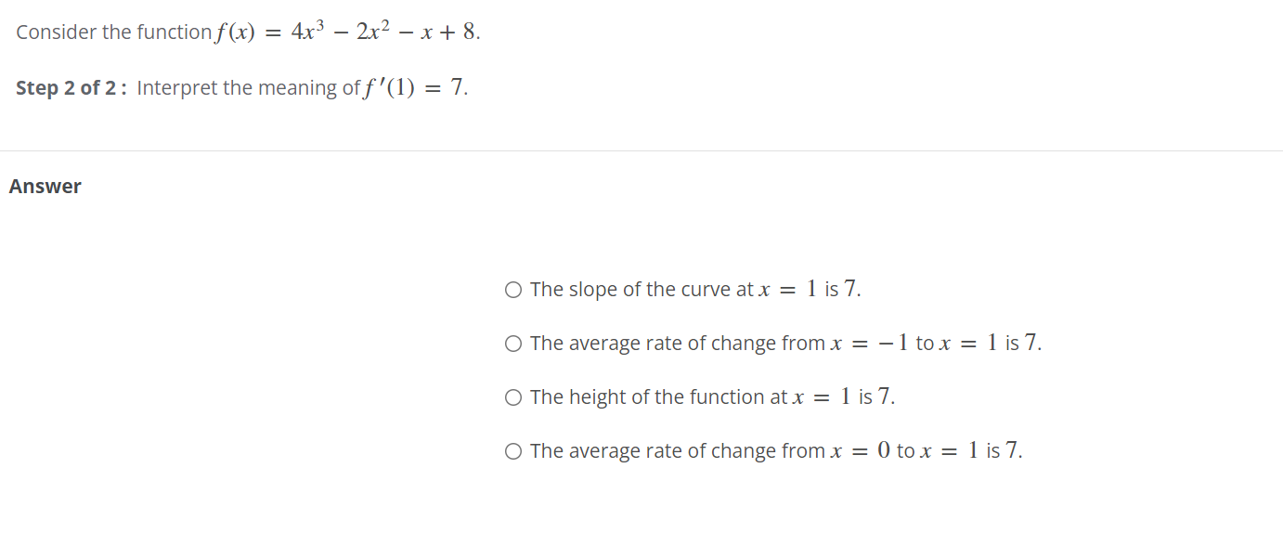The height and width of the screenshot is (559, 1283).
Task: Click the Answer heading
Action: tap(45, 186)
